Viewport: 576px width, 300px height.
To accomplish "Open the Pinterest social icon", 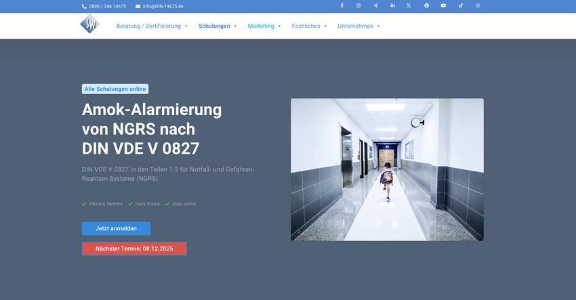I will [426, 5].
